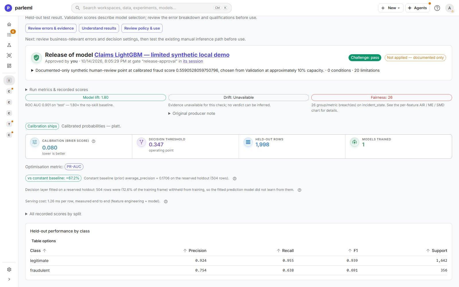Screen dimensions: 459x287
Task: Go to 'Review errors & evidence'
Action: [51, 28]
